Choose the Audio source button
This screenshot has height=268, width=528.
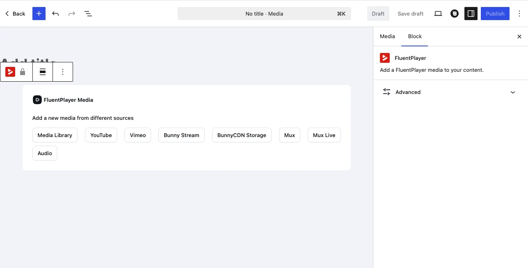pos(45,153)
